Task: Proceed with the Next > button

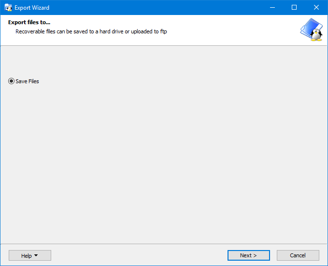Action: [249, 255]
